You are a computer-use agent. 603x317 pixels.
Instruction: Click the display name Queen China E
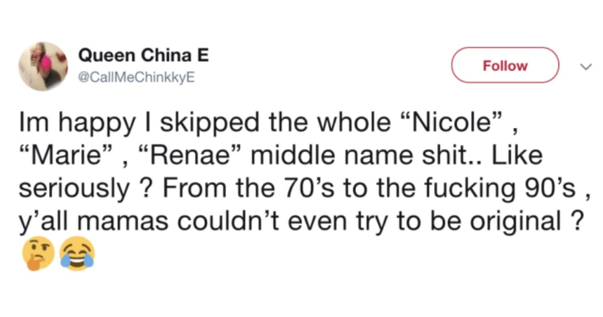tap(143, 56)
